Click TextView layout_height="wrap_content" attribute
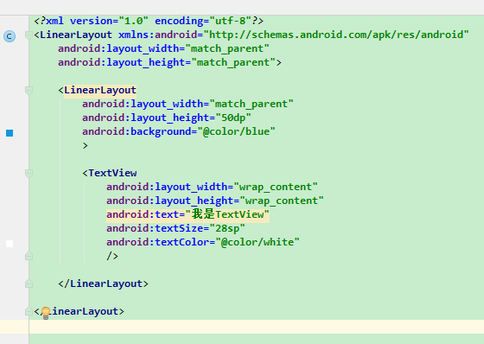This screenshot has width=484, height=344. click(215, 201)
